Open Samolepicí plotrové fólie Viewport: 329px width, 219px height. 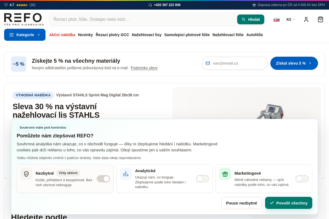tap(187, 35)
